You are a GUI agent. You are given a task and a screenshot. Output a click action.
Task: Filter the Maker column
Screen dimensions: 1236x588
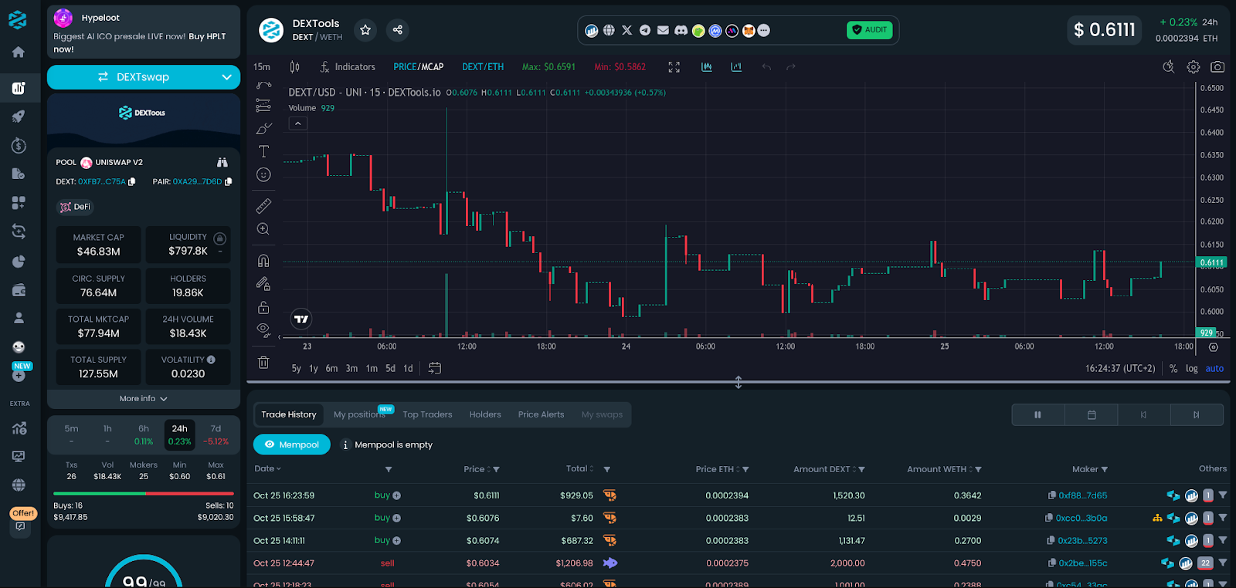pos(1104,469)
